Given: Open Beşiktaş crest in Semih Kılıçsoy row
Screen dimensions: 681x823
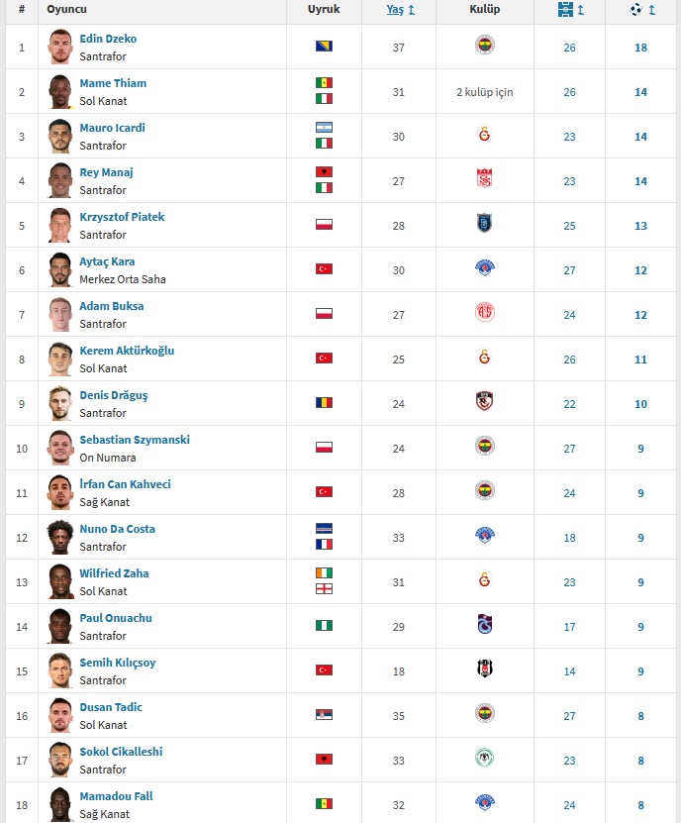Looking at the screenshot, I should (485, 669).
